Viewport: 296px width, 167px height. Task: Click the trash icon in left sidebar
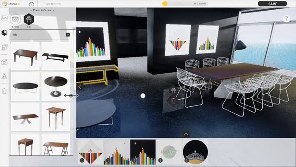4,91
